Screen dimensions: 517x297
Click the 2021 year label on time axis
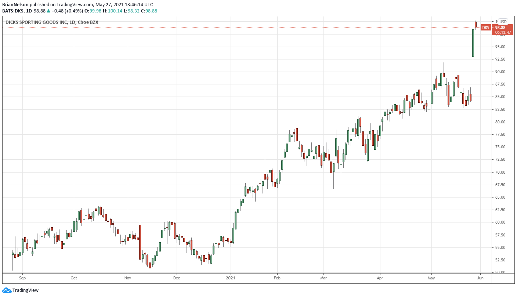(x=231, y=278)
